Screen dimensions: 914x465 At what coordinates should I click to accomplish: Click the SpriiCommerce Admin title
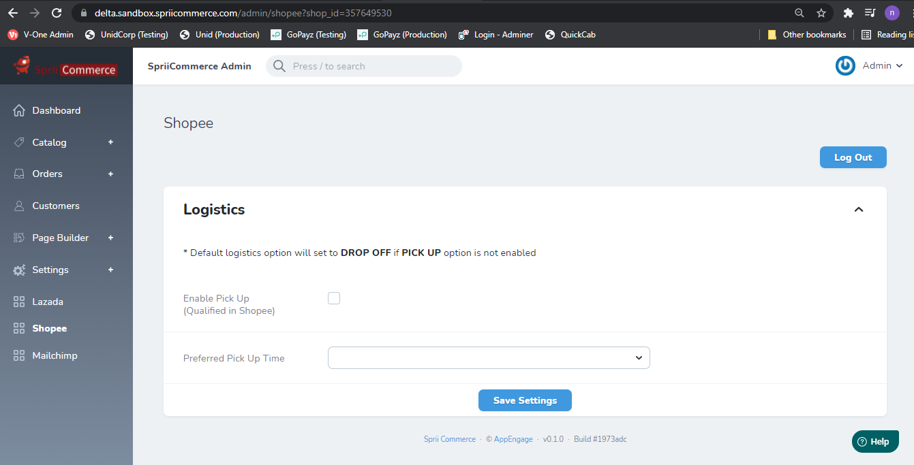(x=199, y=66)
